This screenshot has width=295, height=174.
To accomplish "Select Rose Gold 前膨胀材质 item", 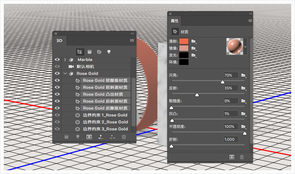I will pos(105,80).
